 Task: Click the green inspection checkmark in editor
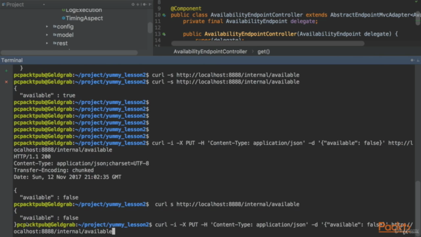pyautogui.click(x=416, y=2)
